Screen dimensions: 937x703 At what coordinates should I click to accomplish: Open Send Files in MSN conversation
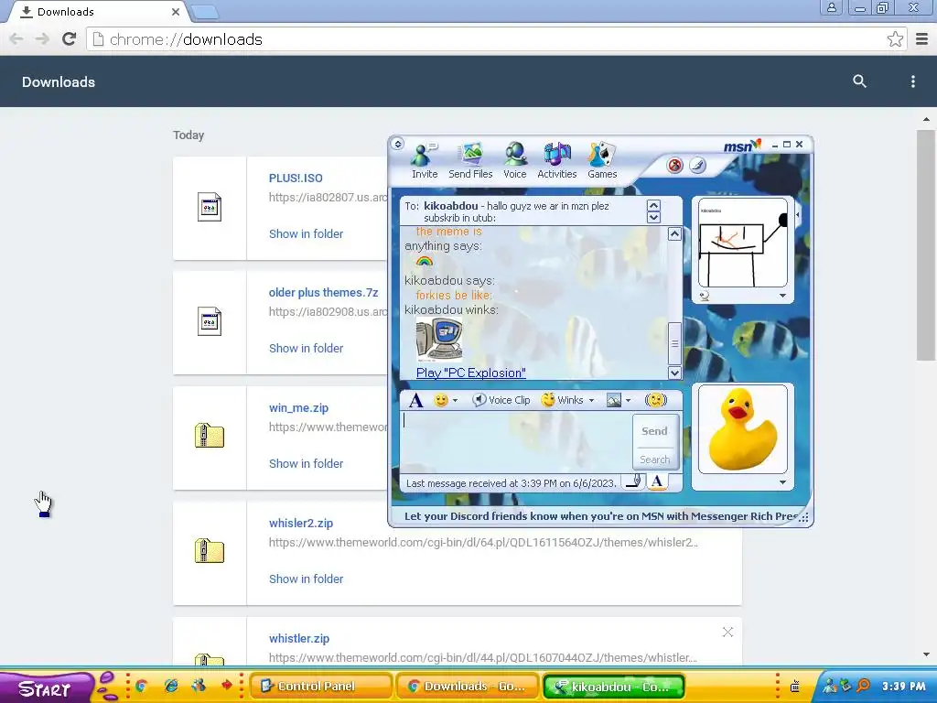click(x=470, y=160)
